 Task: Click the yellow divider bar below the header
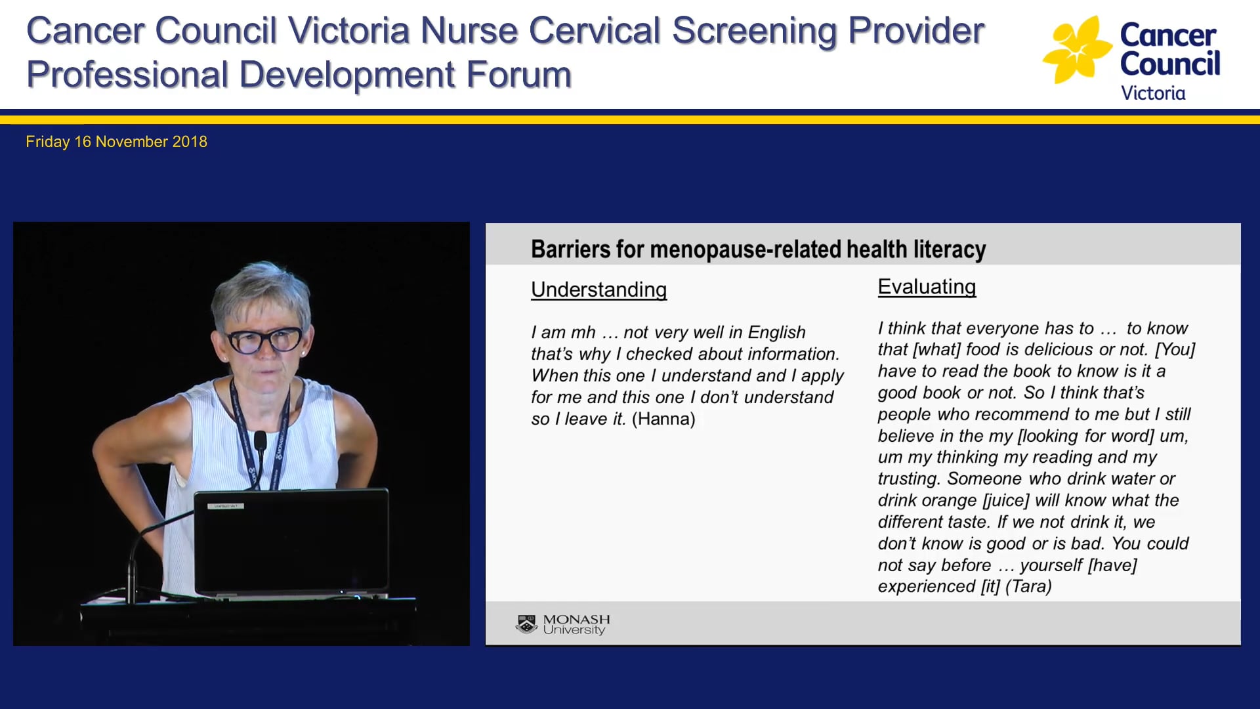tap(630, 118)
